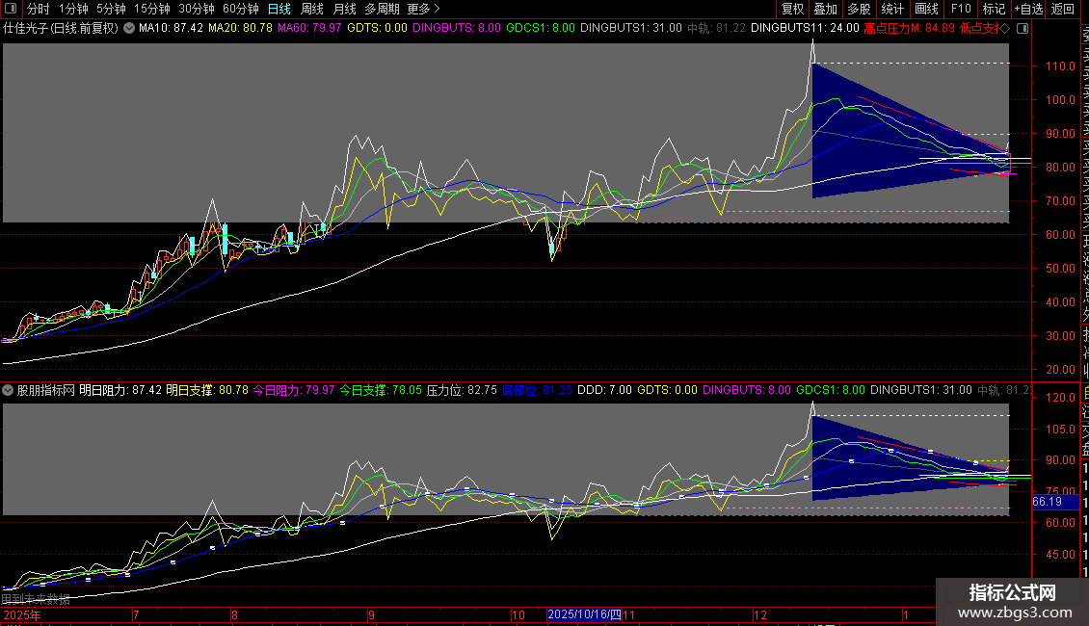Click the 2025年 label on time axis

[21, 615]
